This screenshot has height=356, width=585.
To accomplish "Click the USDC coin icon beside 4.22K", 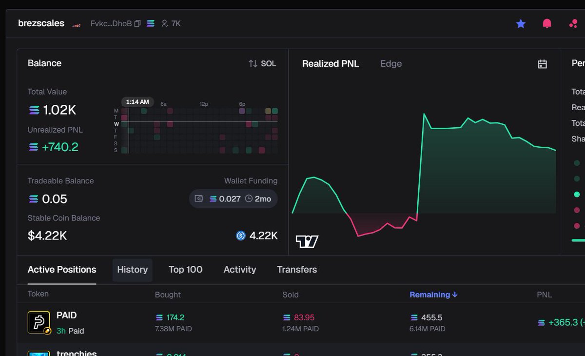I will pos(240,236).
